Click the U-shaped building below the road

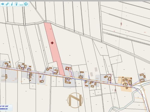68,81
